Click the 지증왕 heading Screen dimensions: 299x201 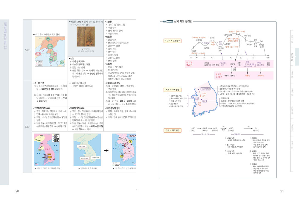[108, 22]
